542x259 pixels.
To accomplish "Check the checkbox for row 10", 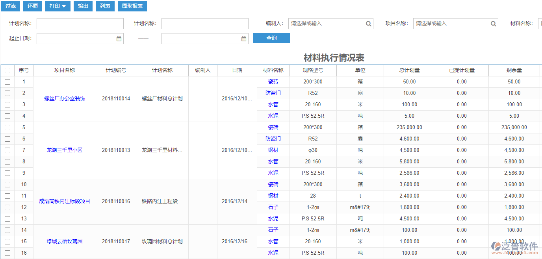I will (7, 184).
